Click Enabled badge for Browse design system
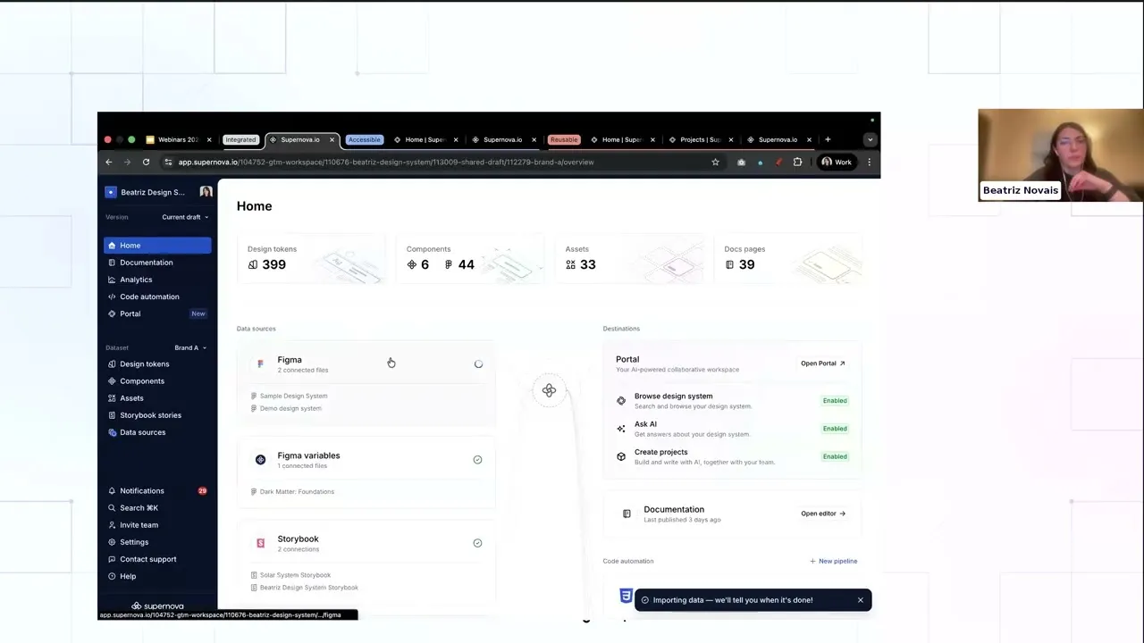Screen dimensions: 1144x643 [835, 401]
